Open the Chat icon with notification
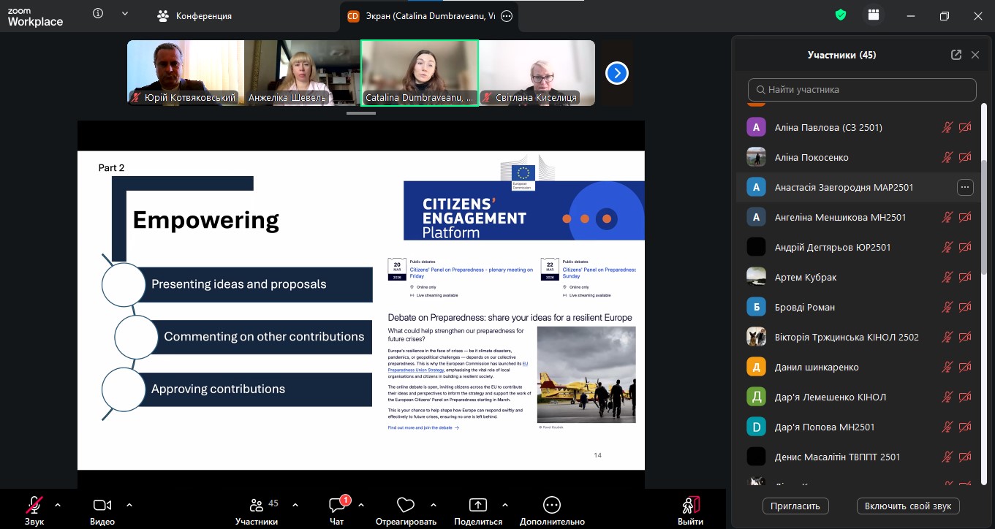Viewport: 995px width, 529px height. [x=337, y=505]
